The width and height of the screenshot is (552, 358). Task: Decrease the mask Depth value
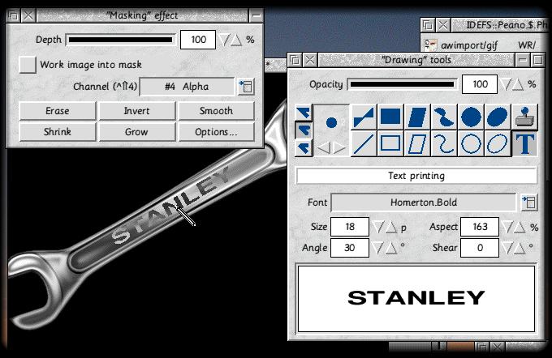coord(224,40)
